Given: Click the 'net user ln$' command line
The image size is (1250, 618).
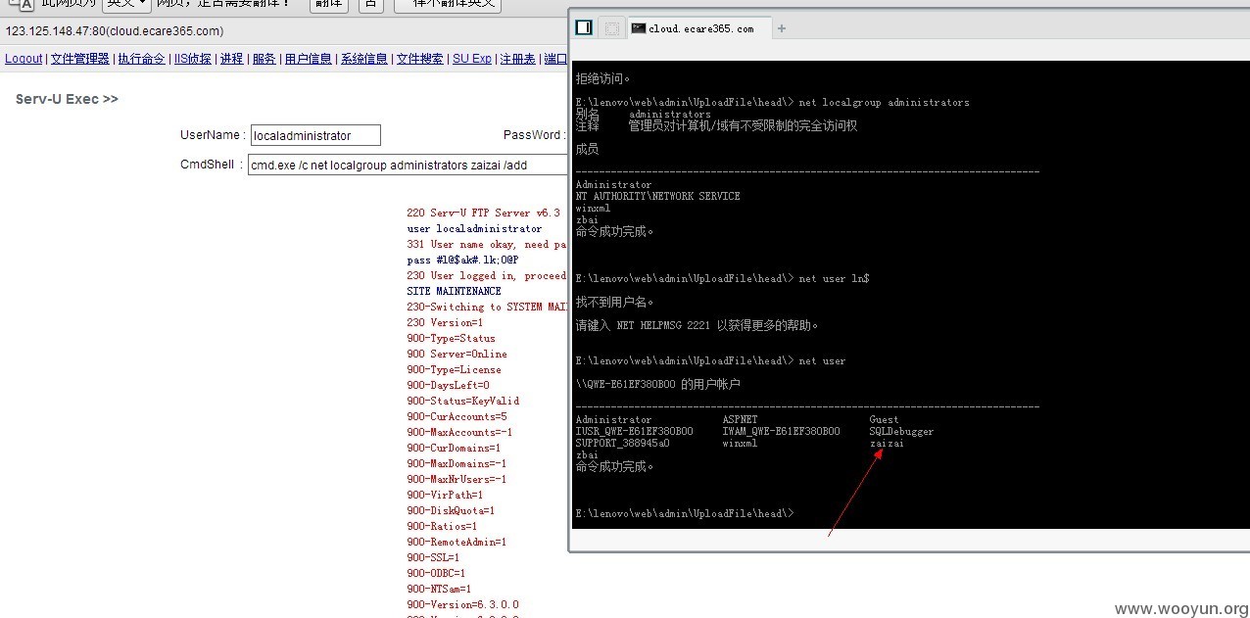Looking at the screenshot, I should 723,278.
